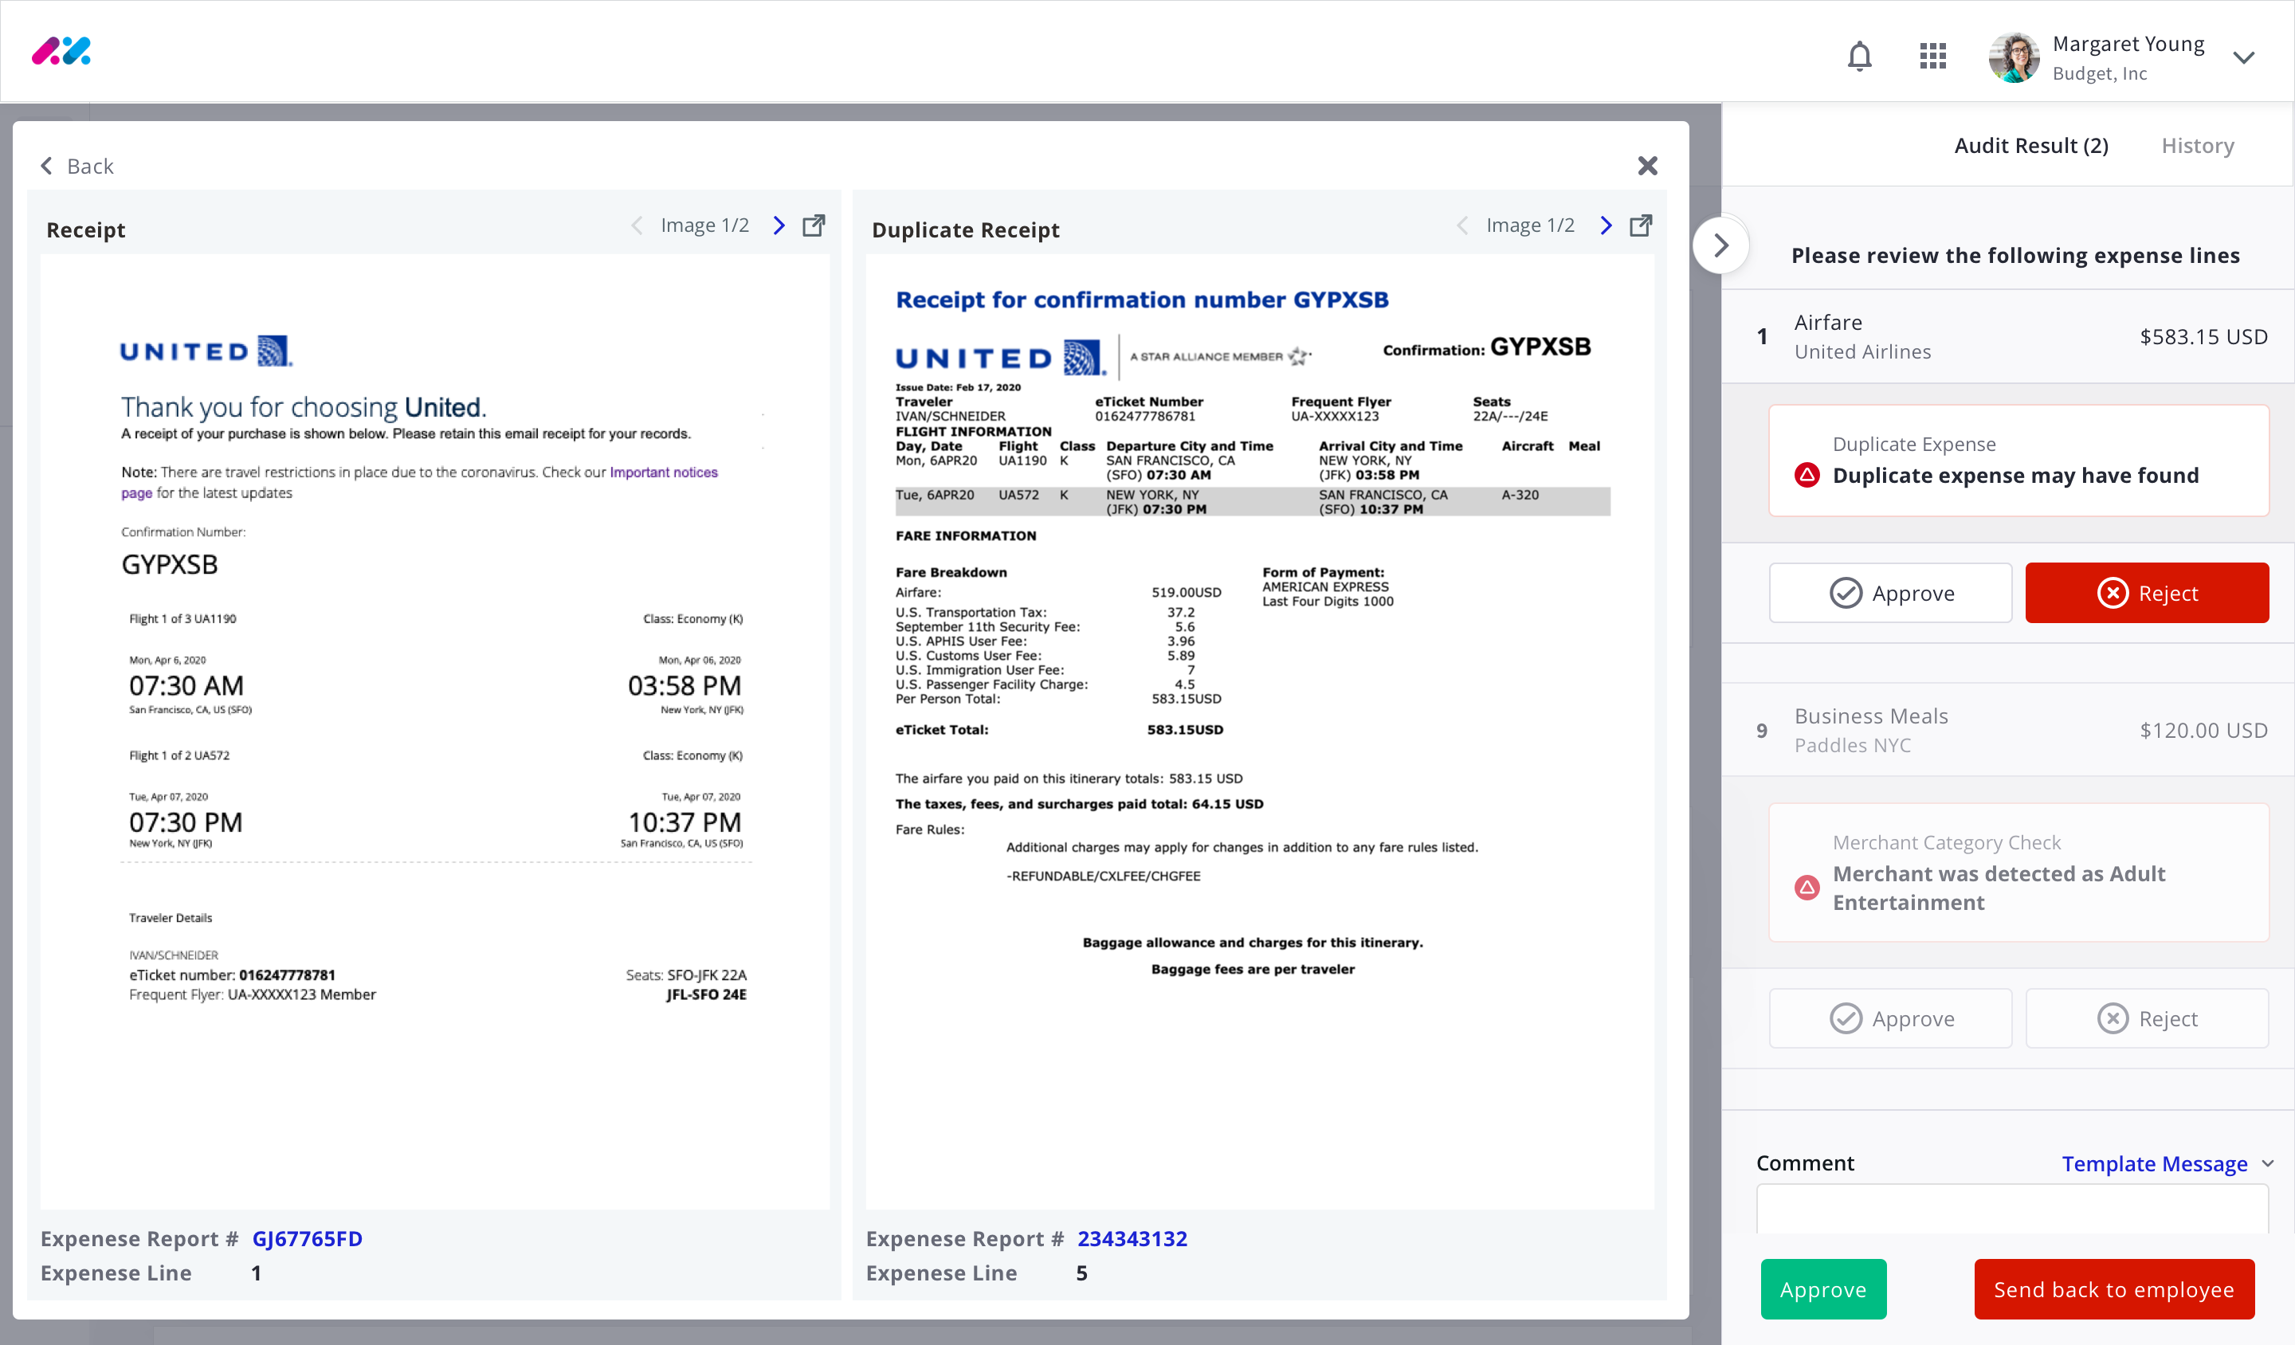
Task: Click 'Receipt for confirmation number GYPXSB' heading
Action: (1142, 300)
